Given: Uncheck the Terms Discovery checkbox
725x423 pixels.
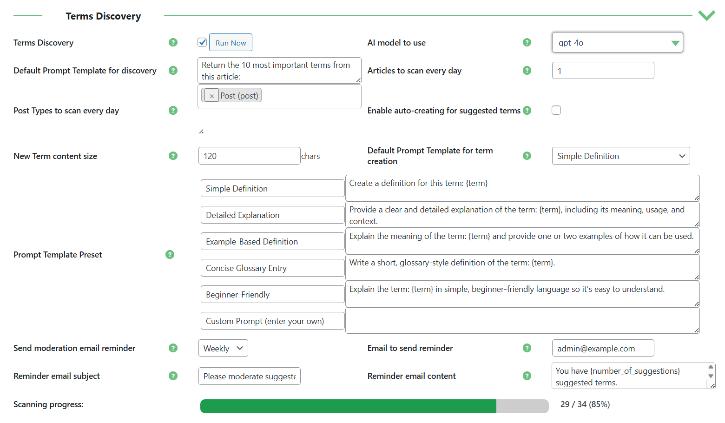Looking at the screenshot, I should [202, 42].
